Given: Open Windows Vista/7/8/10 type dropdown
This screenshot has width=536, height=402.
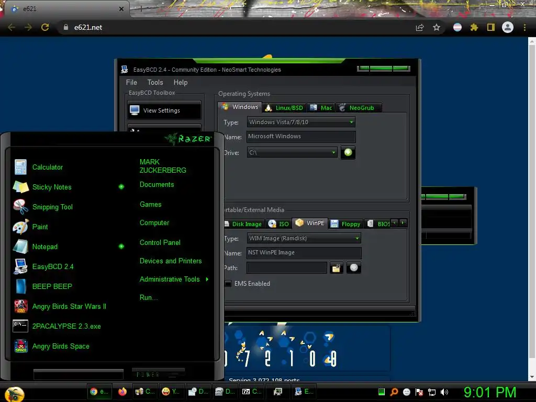Looking at the screenshot, I should [x=301, y=122].
